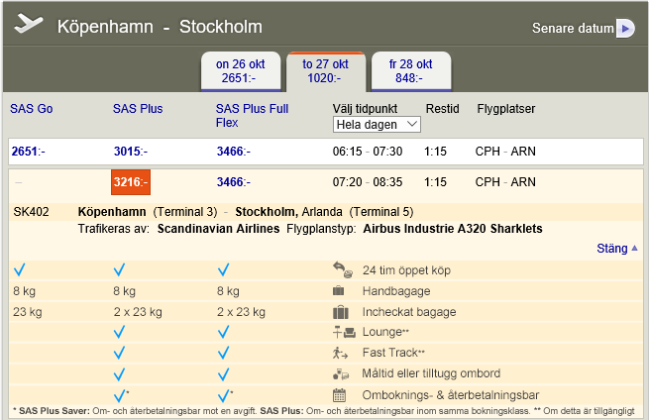Viewport: 649px width, 420px height.
Task: Select the to 27 okt tab
Action: click(x=326, y=70)
